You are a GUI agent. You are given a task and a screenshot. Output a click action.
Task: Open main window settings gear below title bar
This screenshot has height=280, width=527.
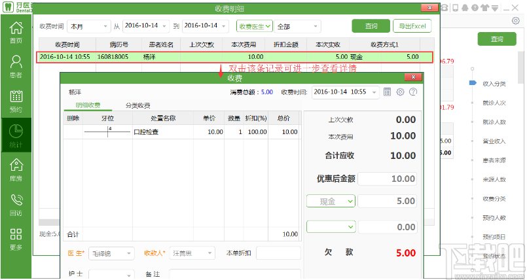516,21
